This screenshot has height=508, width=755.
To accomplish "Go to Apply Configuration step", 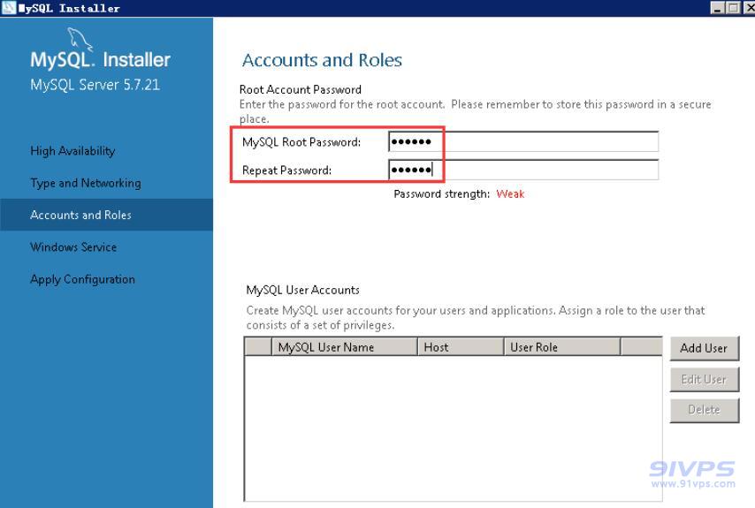I will 82,279.
